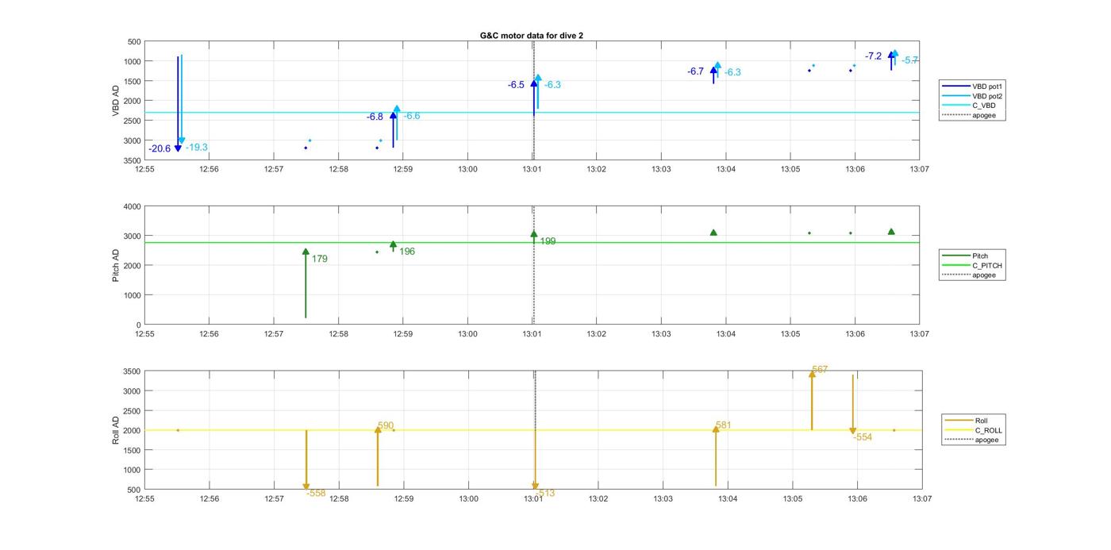Viewport: 1111px width, 550px height.
Task: Select the "-7.2" VBD data label
Action: point(873,56)
